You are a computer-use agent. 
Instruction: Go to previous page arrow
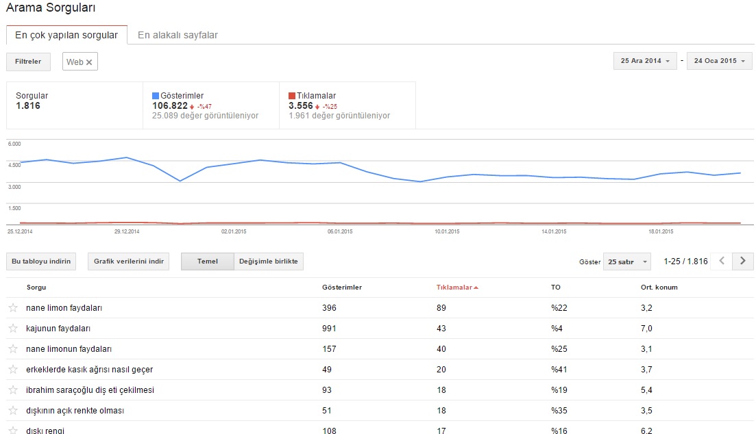tap(721, 261)
